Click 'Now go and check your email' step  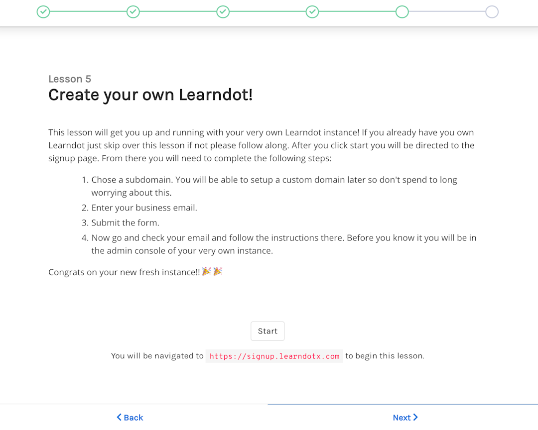(x=284, y=244)
